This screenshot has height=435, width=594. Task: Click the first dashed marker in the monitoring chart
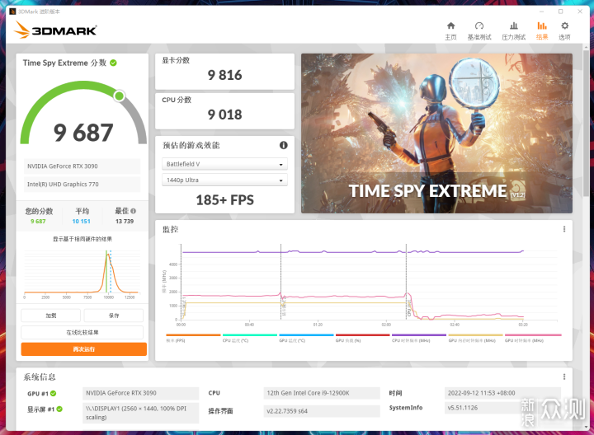280,282
